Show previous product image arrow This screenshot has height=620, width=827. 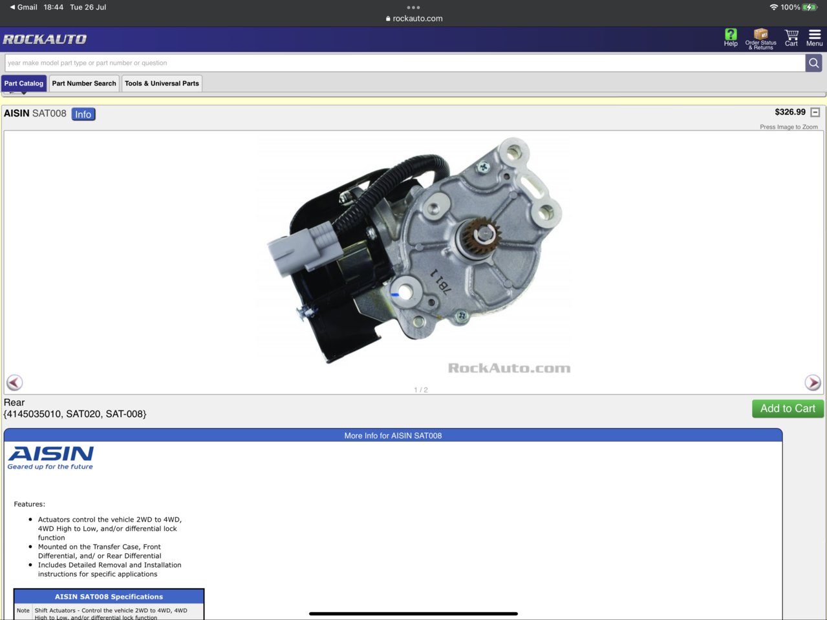tap(14, 383)
